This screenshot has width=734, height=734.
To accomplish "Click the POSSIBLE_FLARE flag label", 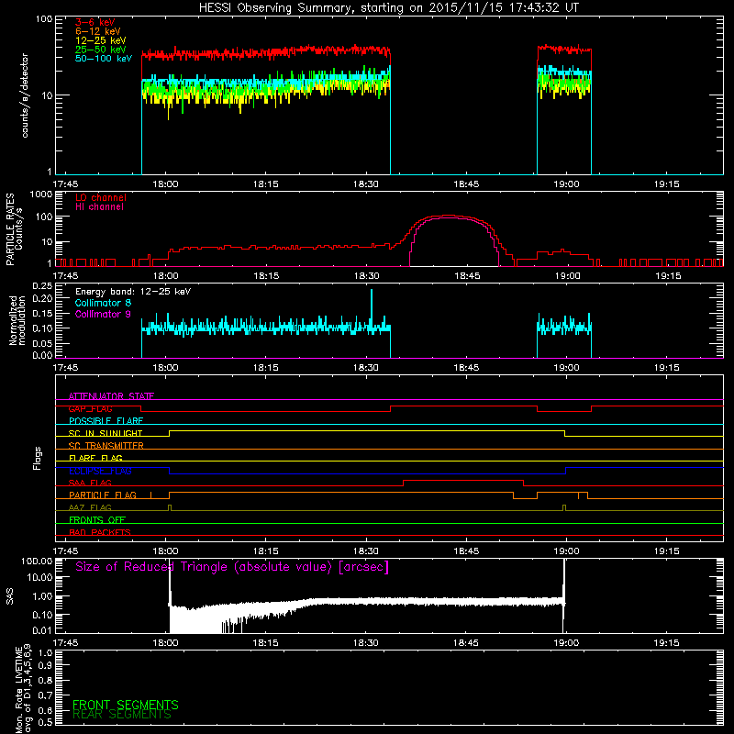I will click(x=106, y=421).
